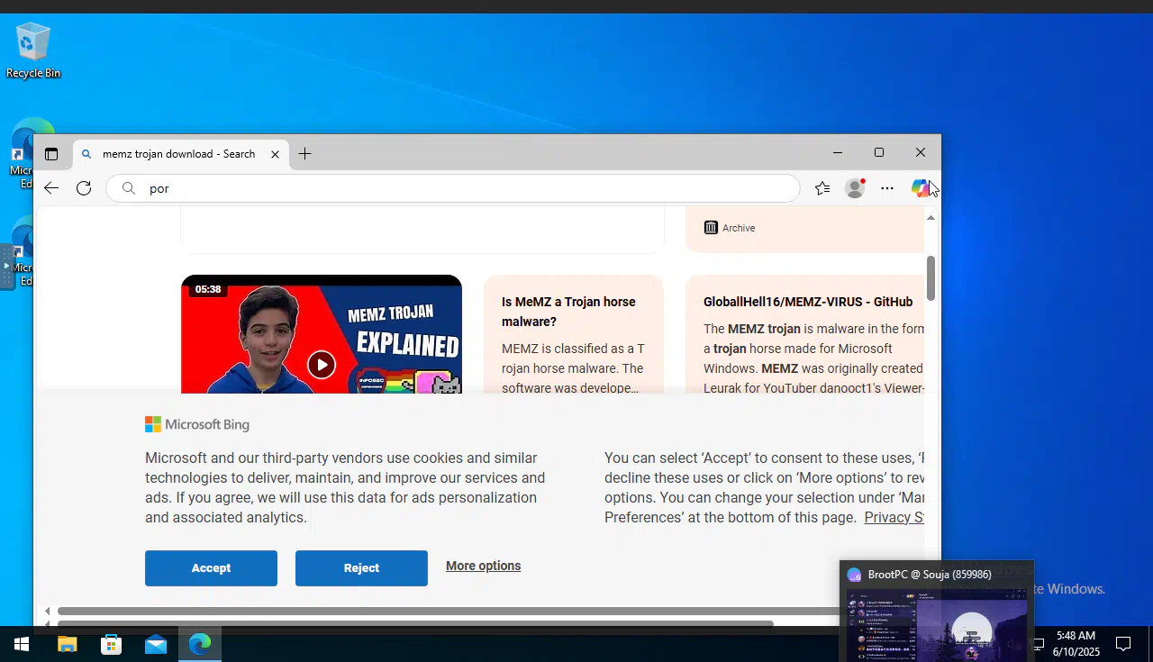Viewport: 1153px width, 662px height.
Task: Open Mail app from taskbar
Action: [x=156, y=644]
